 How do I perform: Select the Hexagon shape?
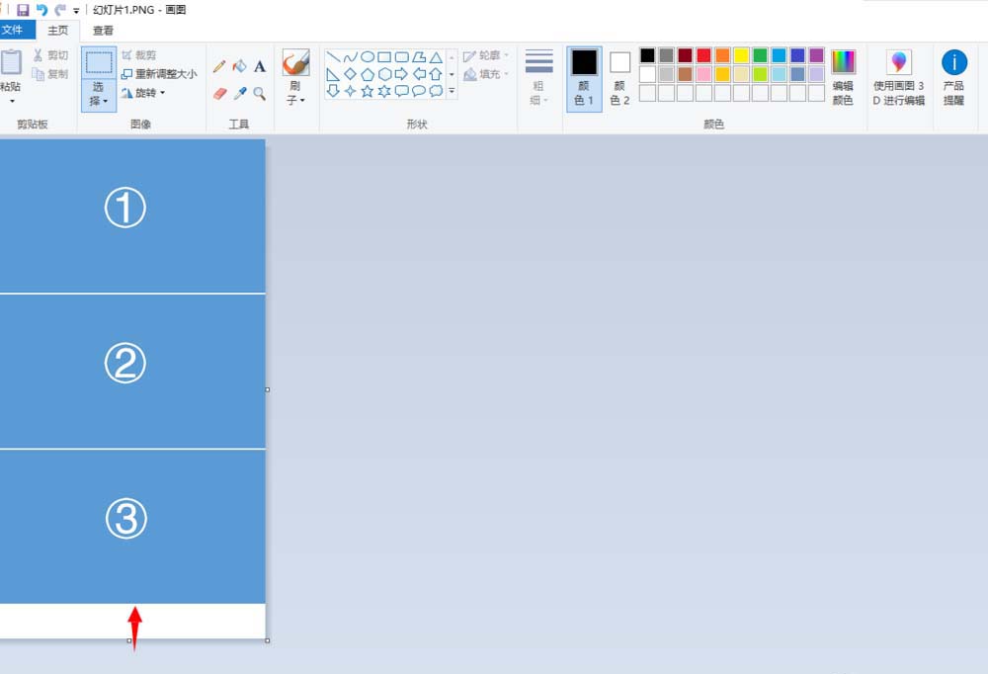(384, 74)
